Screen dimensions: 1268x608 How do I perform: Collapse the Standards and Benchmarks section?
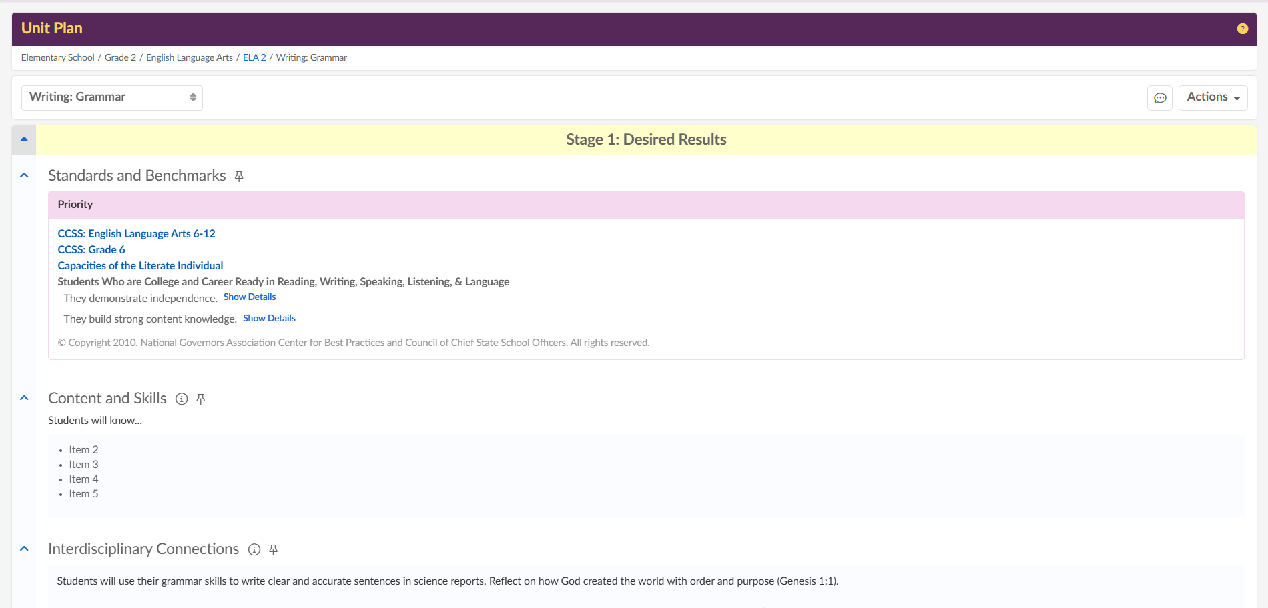25,175
